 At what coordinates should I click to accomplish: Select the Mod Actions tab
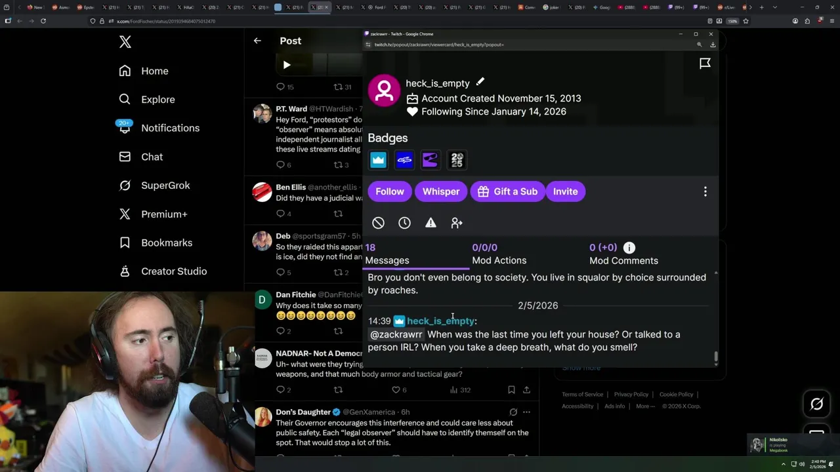tap(499, 254)
